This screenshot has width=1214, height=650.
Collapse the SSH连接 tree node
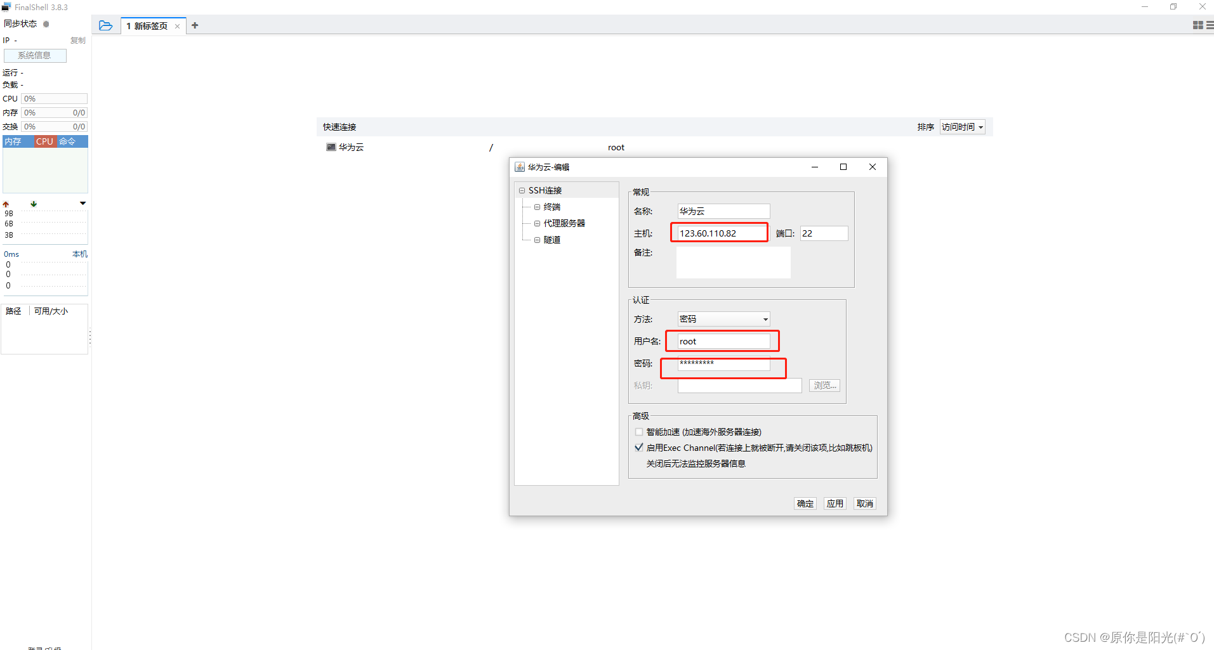pyautogui.click(x=522, y=190)
